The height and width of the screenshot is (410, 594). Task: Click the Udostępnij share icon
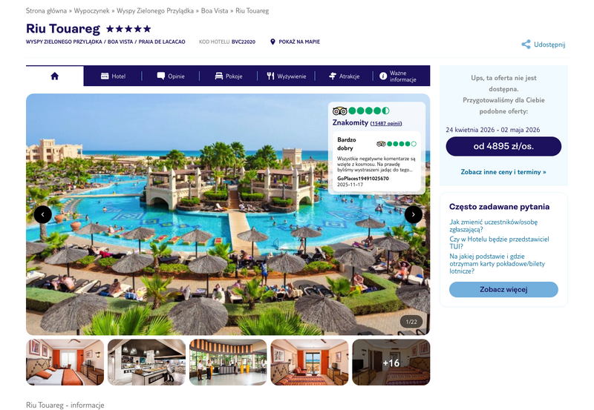[526, 44]
